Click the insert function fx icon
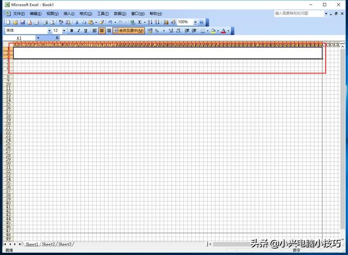Viewport: 348px width, 255px height. [x=57, y=38]
